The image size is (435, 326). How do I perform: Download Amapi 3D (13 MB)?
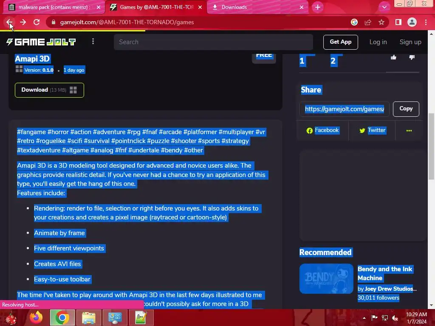(49, 90)
